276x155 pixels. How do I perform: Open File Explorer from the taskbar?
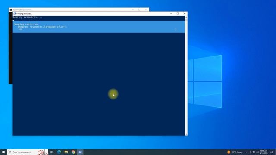[66, 152]
